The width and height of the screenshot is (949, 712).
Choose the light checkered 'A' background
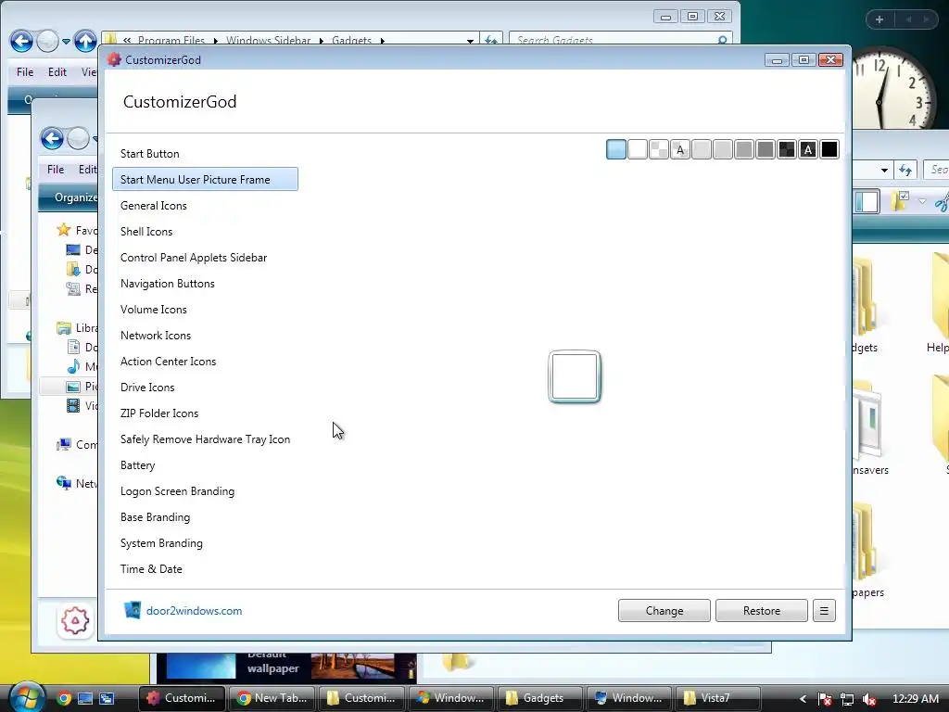(680, 149)
